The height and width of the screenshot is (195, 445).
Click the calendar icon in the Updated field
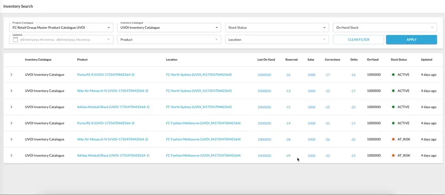pos(15,40)
